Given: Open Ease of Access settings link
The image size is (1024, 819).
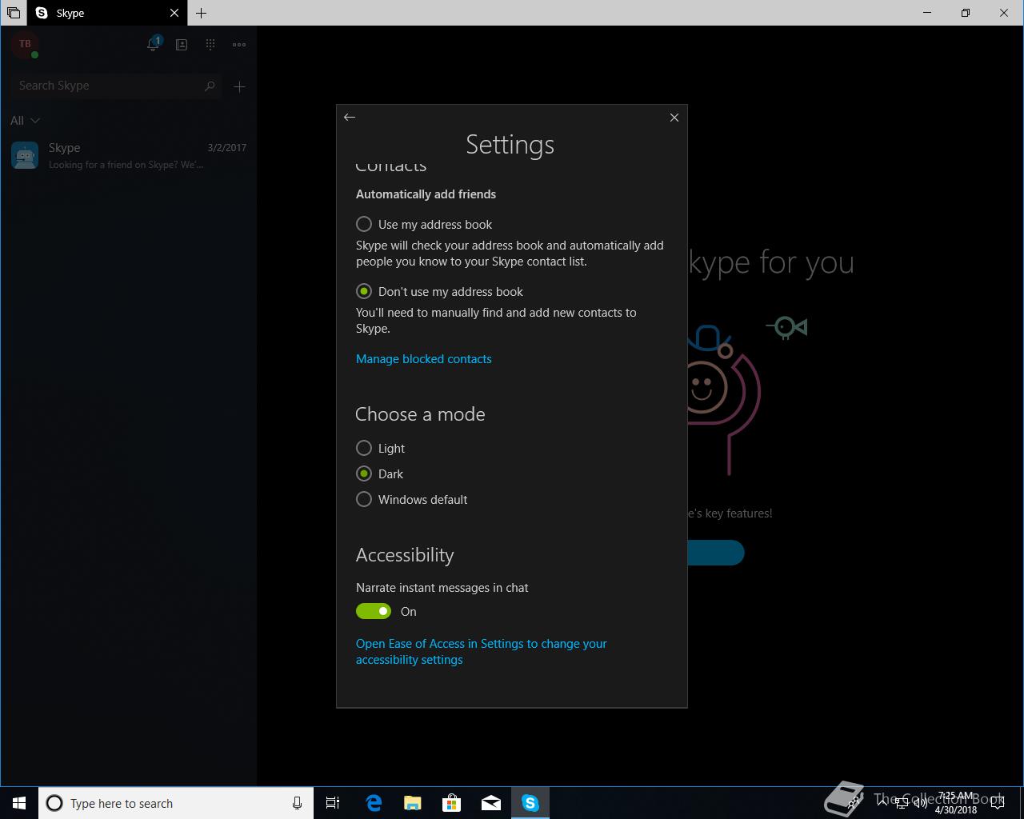Looking at the screenshot, I should pos(482,652).
